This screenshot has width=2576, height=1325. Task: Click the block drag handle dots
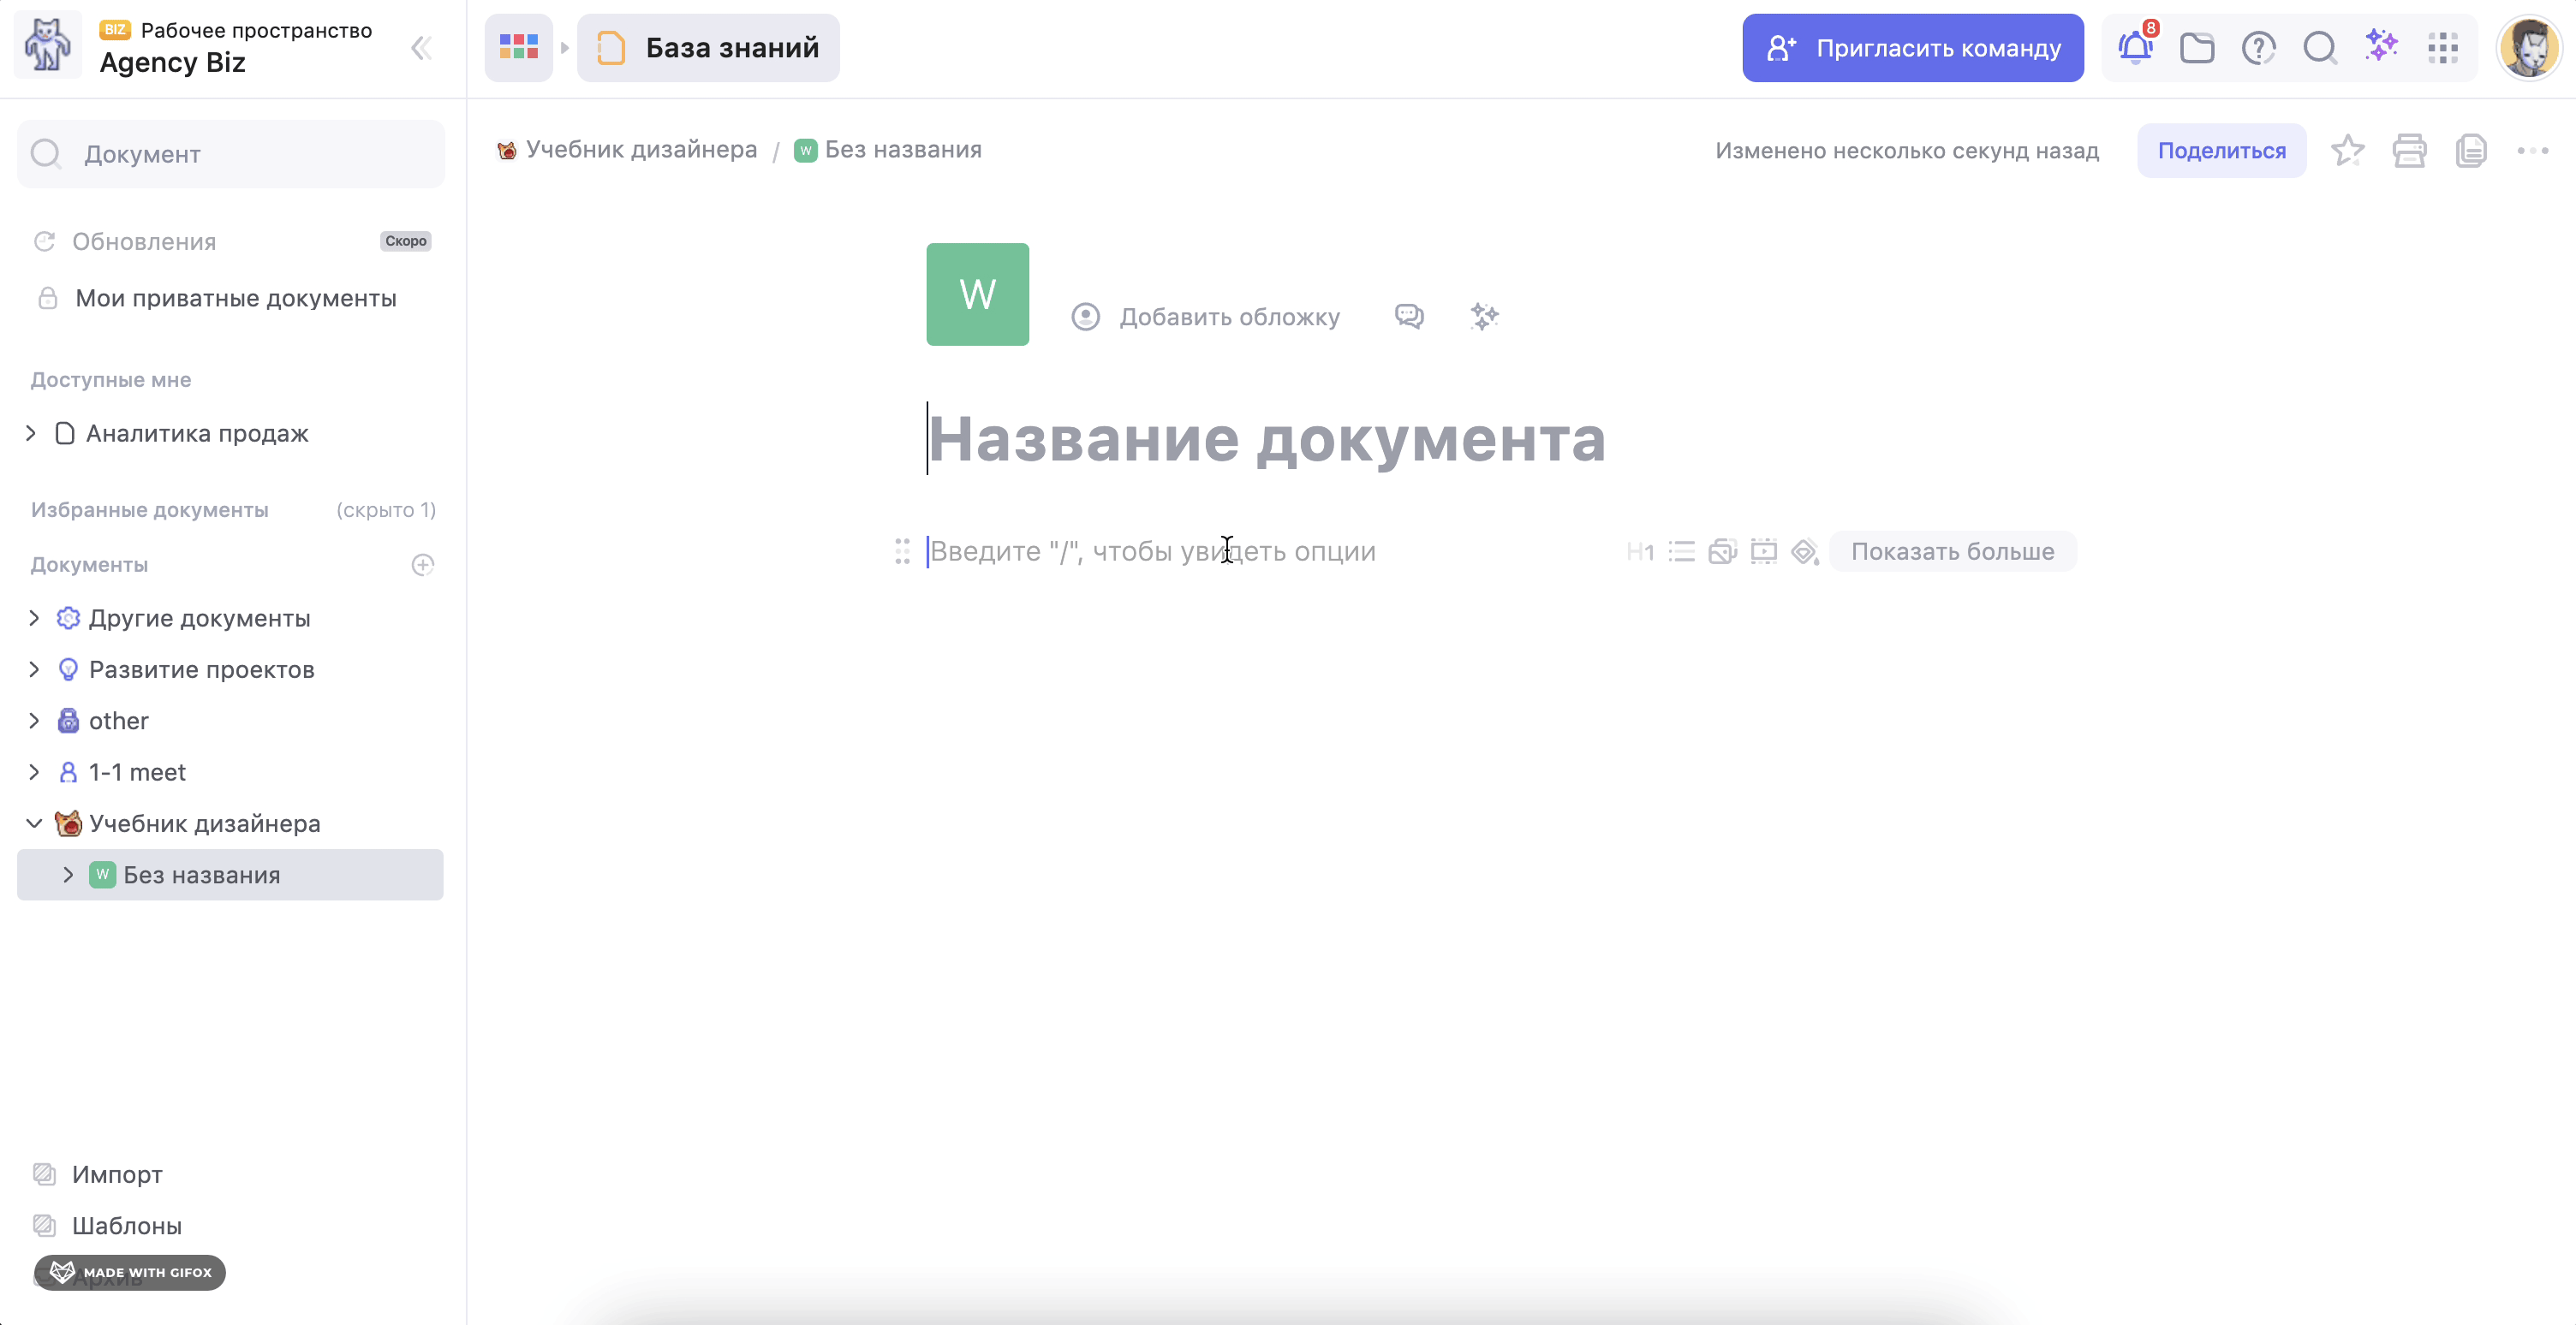[902, 550]
